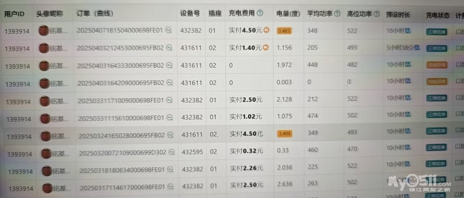
Task: Click curve icon for order 2025031714617000698FE01
Action: 170,187
